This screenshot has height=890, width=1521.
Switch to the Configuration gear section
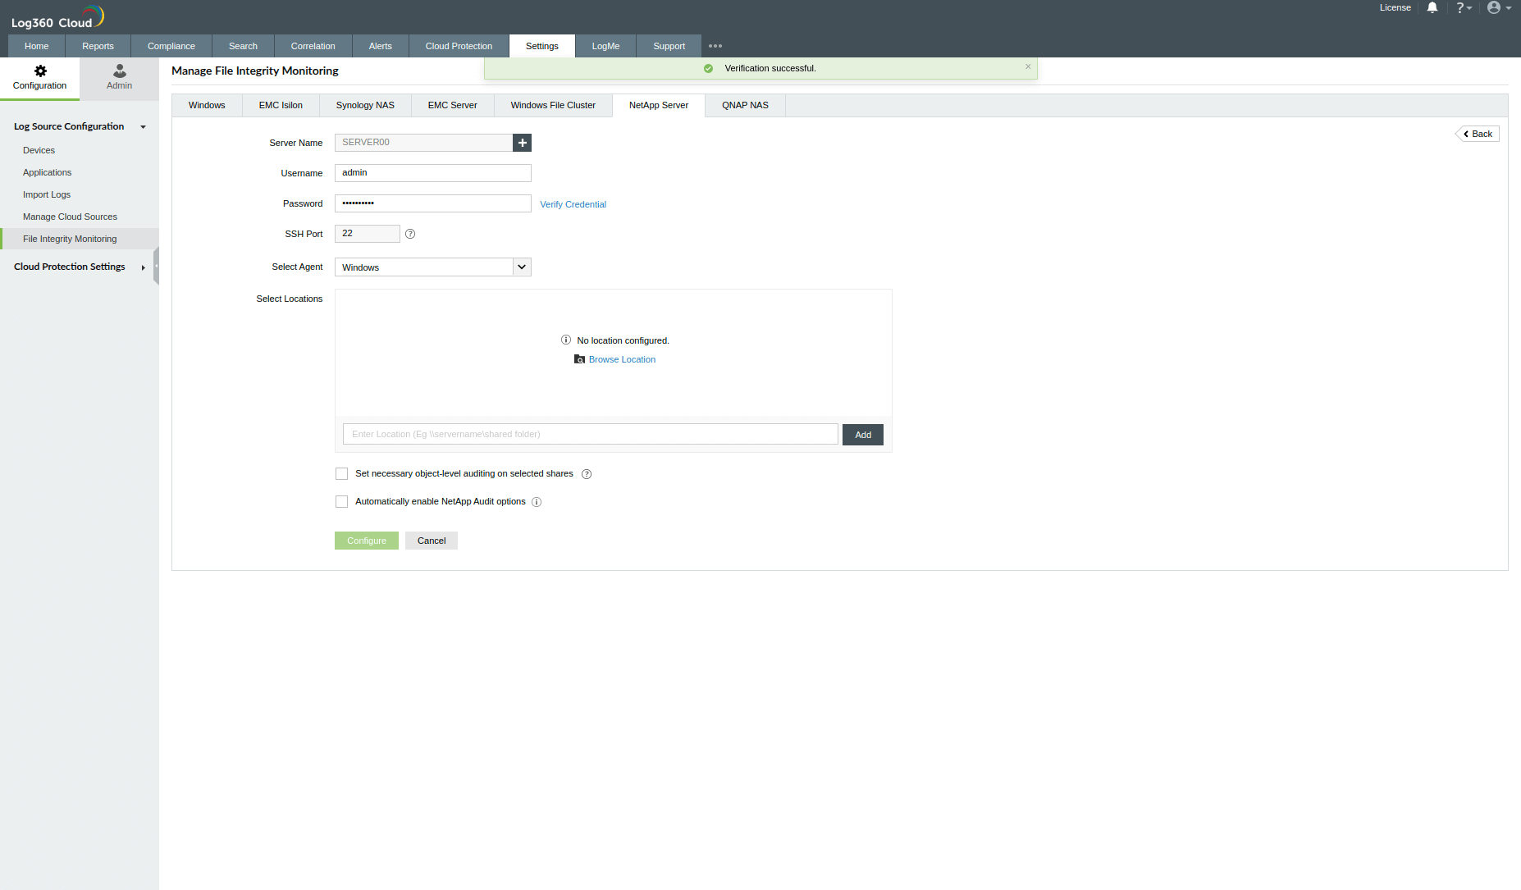pyautogui.click(x=39, y=78)
